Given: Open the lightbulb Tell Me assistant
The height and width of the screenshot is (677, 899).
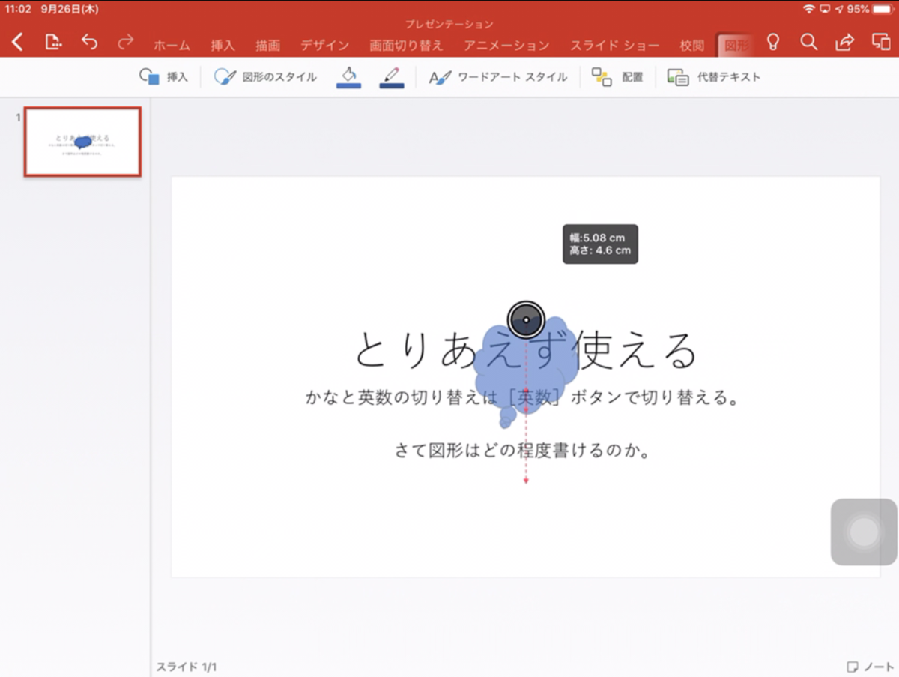Looking at the screenshot, I should (x=773, y=43).
